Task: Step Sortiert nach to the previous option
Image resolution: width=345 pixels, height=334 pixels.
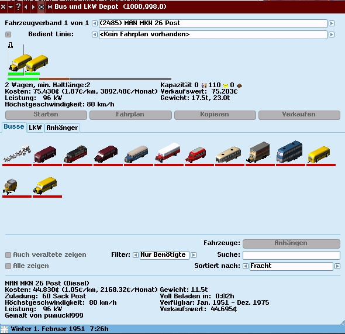Action: (246, 266)
